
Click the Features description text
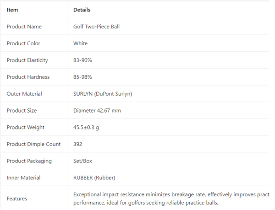[x=171, y=199]
